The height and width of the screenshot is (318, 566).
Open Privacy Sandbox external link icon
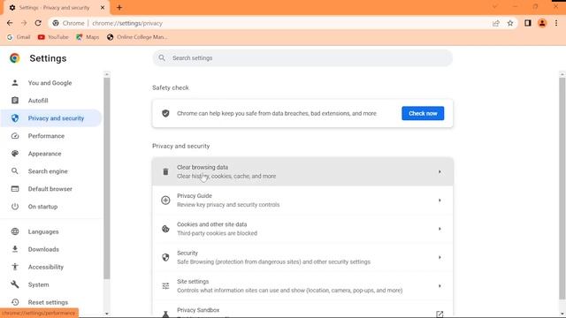440,314
